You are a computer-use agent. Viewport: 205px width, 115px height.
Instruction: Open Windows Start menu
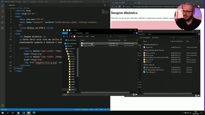pos(3,113)
